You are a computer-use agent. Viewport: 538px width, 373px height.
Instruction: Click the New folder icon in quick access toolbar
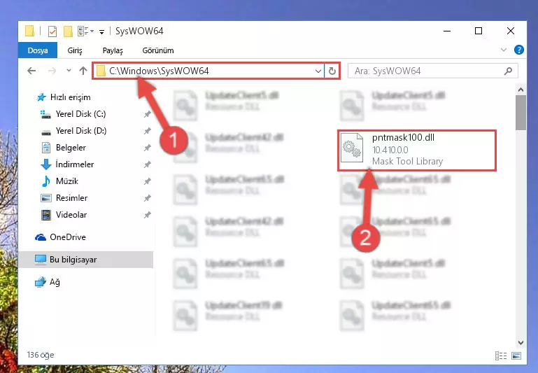coord(68,31)
